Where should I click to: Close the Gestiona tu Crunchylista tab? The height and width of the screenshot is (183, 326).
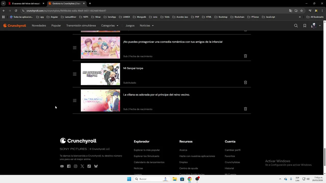click(x=84, y=4)
